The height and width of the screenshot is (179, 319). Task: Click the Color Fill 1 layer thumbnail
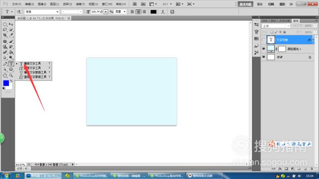coord(271,49)
